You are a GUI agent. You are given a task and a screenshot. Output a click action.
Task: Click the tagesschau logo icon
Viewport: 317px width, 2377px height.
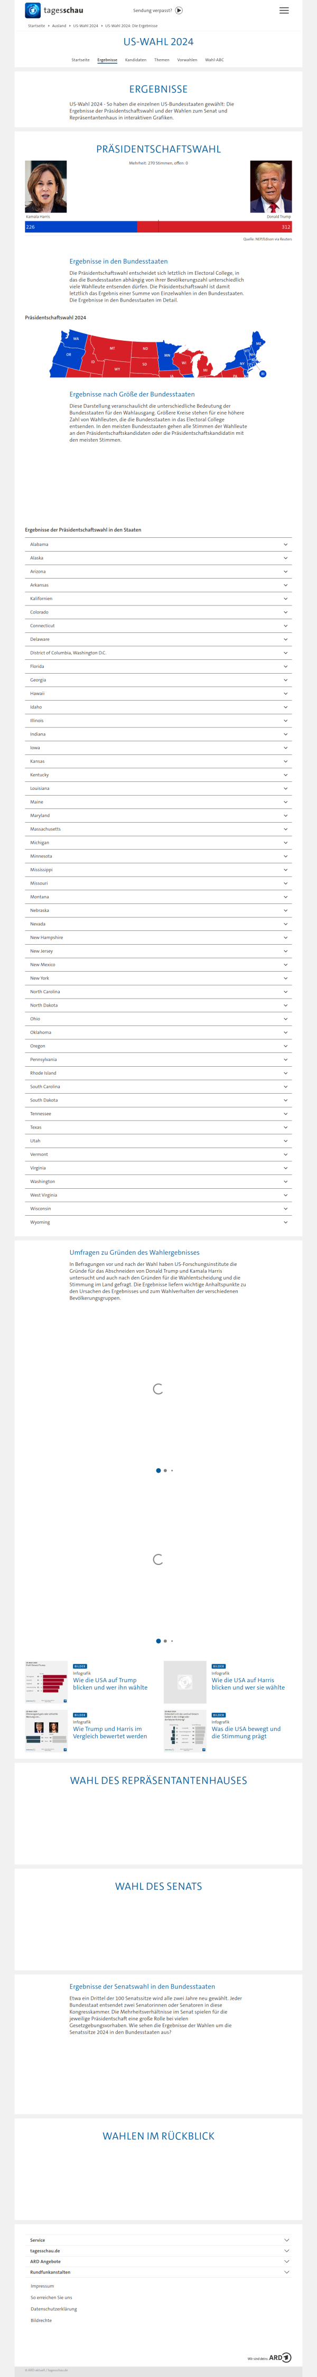(33, 10)
